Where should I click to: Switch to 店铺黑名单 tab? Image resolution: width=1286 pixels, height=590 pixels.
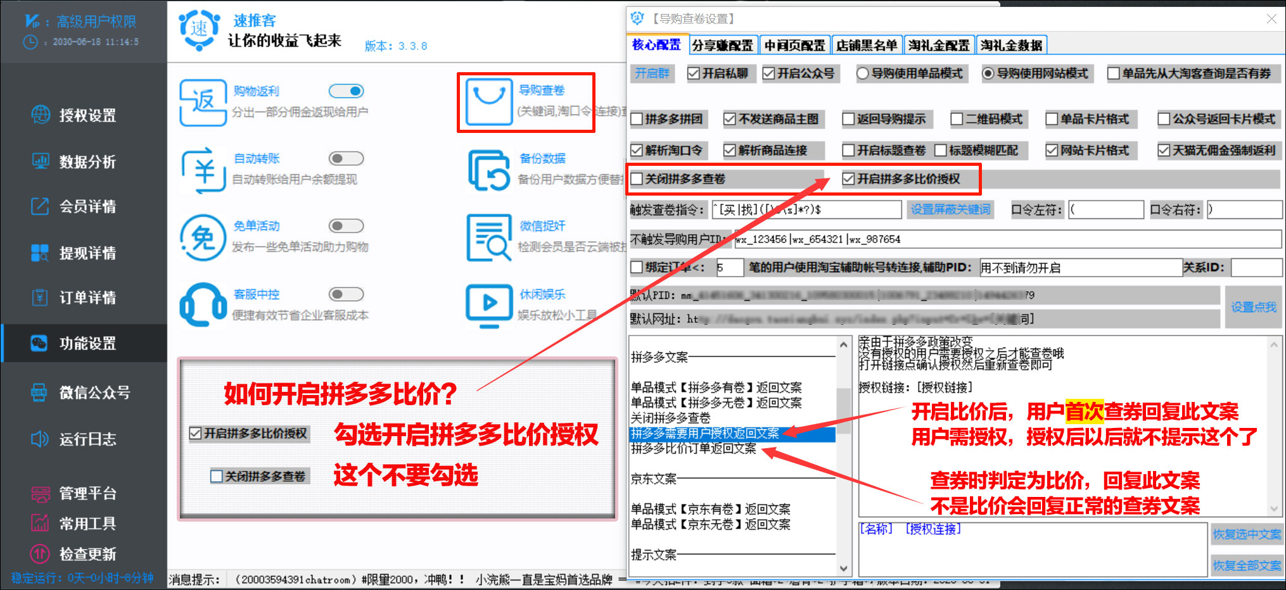(867, 46)
